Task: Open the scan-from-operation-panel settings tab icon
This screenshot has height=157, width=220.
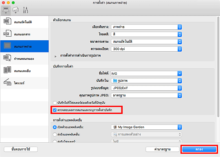Action: tap(15, 10)
